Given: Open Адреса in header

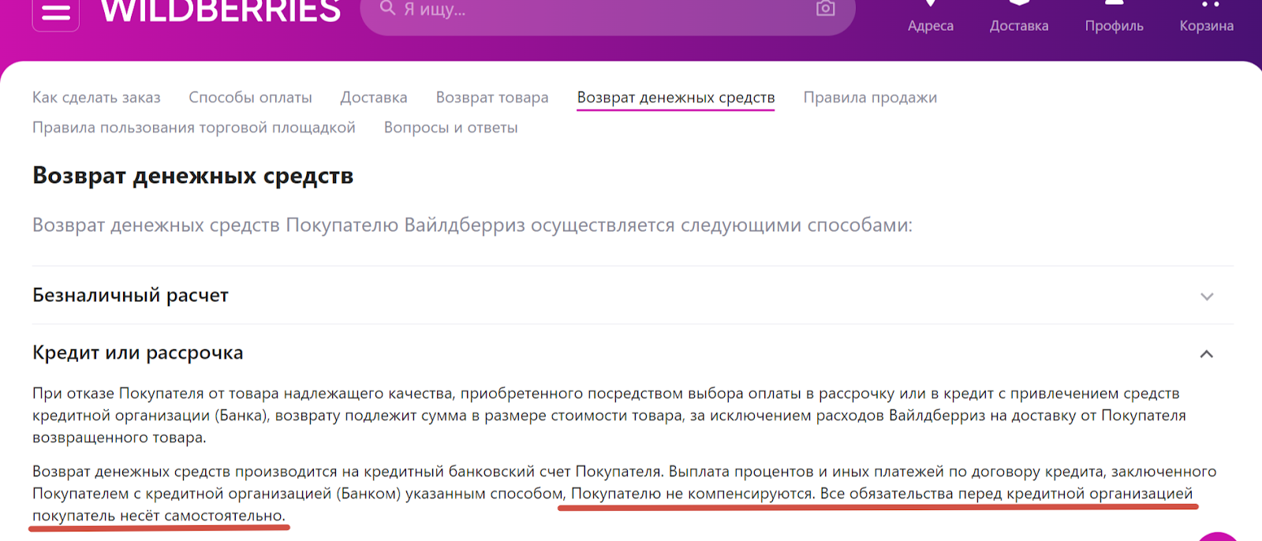Looking at the screenshot, I should (x=931, y=17).
